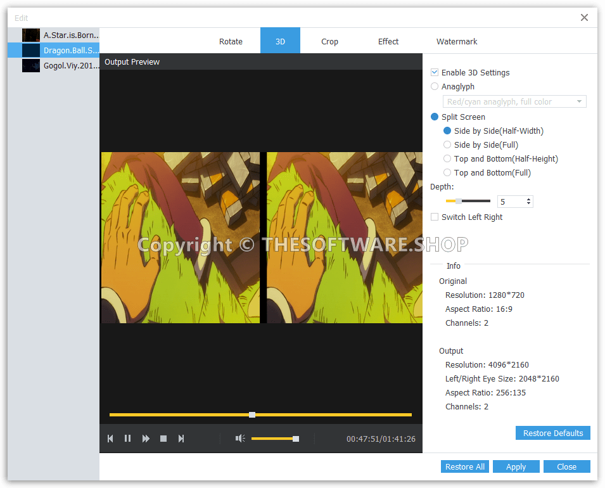Click the Close button at bottom
This screenshot has height=488, width=605.
567,466
